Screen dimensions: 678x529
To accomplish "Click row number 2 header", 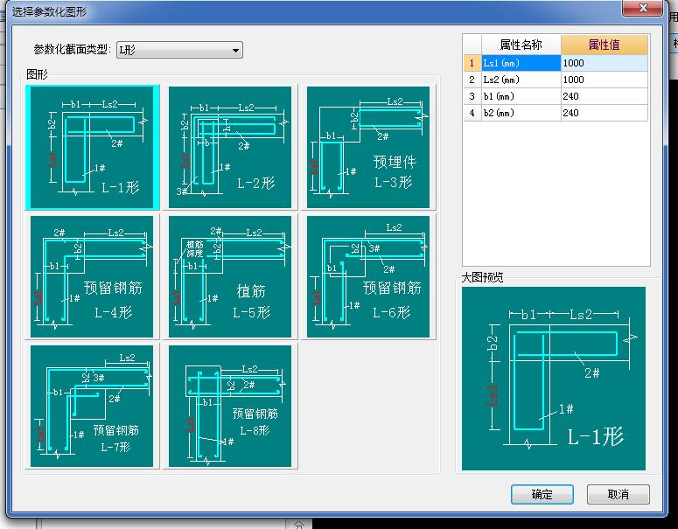I will point(472,80).
